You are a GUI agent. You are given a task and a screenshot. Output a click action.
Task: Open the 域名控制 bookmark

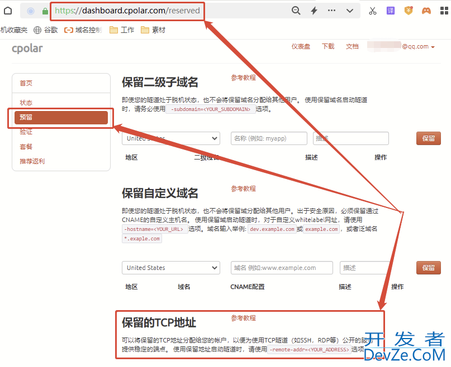pos(83,30)
